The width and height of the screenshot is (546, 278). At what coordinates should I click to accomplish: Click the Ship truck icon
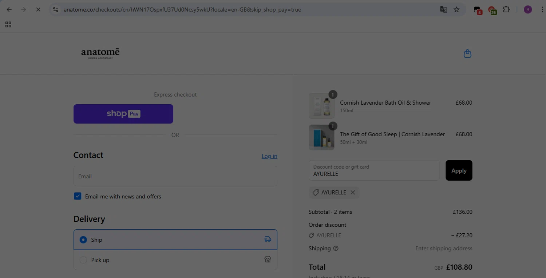tap(268, 239)
